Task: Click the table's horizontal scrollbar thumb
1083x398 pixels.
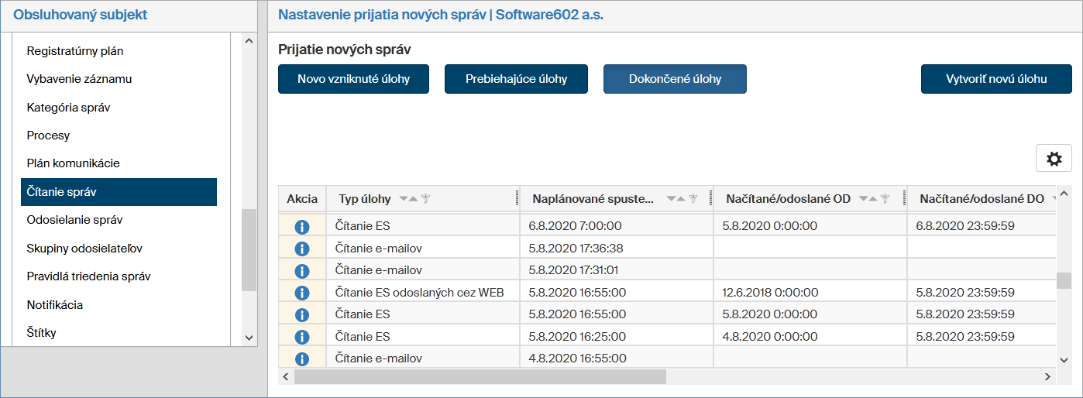Action: click(480, 376)
